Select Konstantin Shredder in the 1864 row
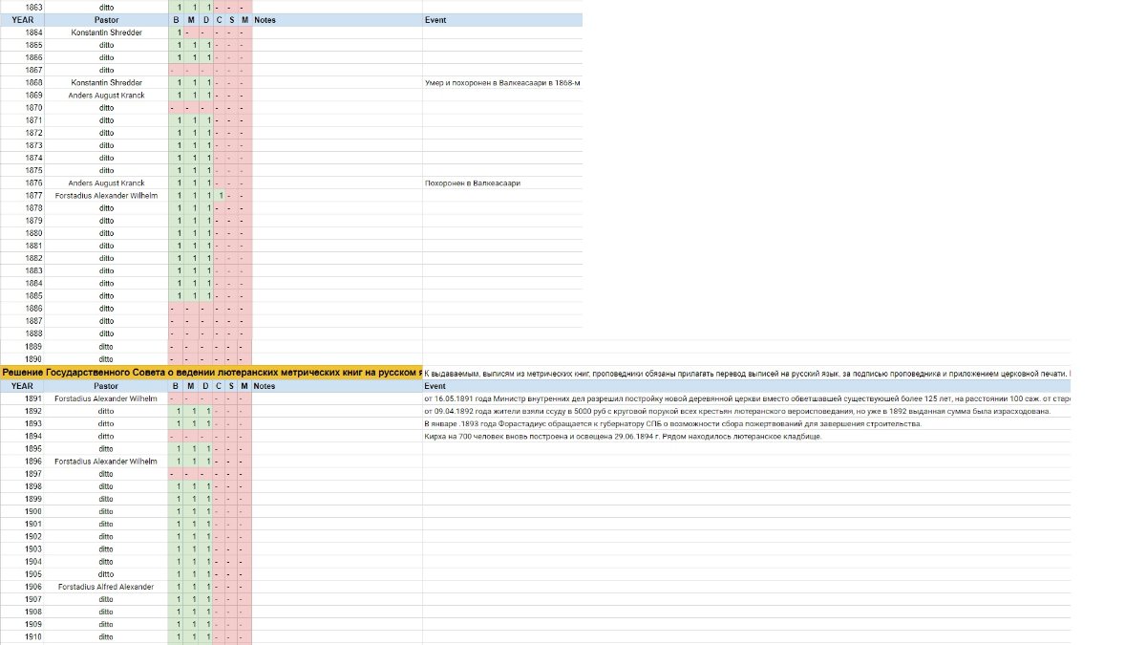1146x645 pixels. (106, 32)
